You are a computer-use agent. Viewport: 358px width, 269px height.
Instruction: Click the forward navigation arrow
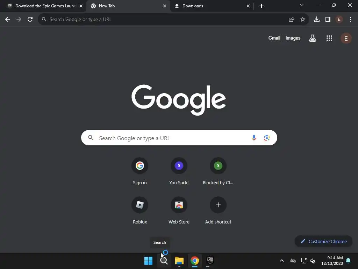[x=19, y=20]
